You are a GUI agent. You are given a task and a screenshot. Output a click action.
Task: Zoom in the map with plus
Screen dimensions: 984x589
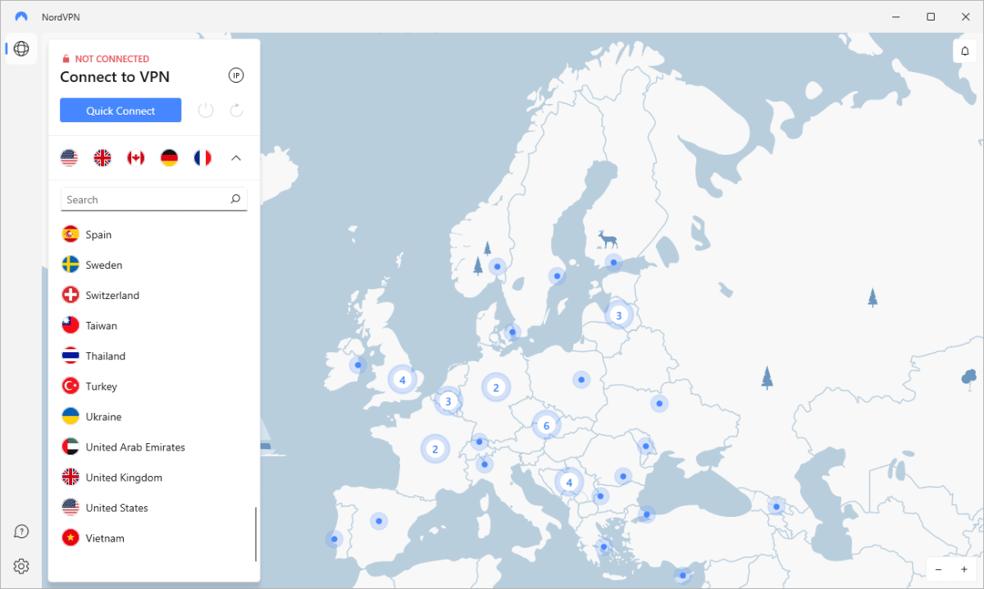click(963, 569)
